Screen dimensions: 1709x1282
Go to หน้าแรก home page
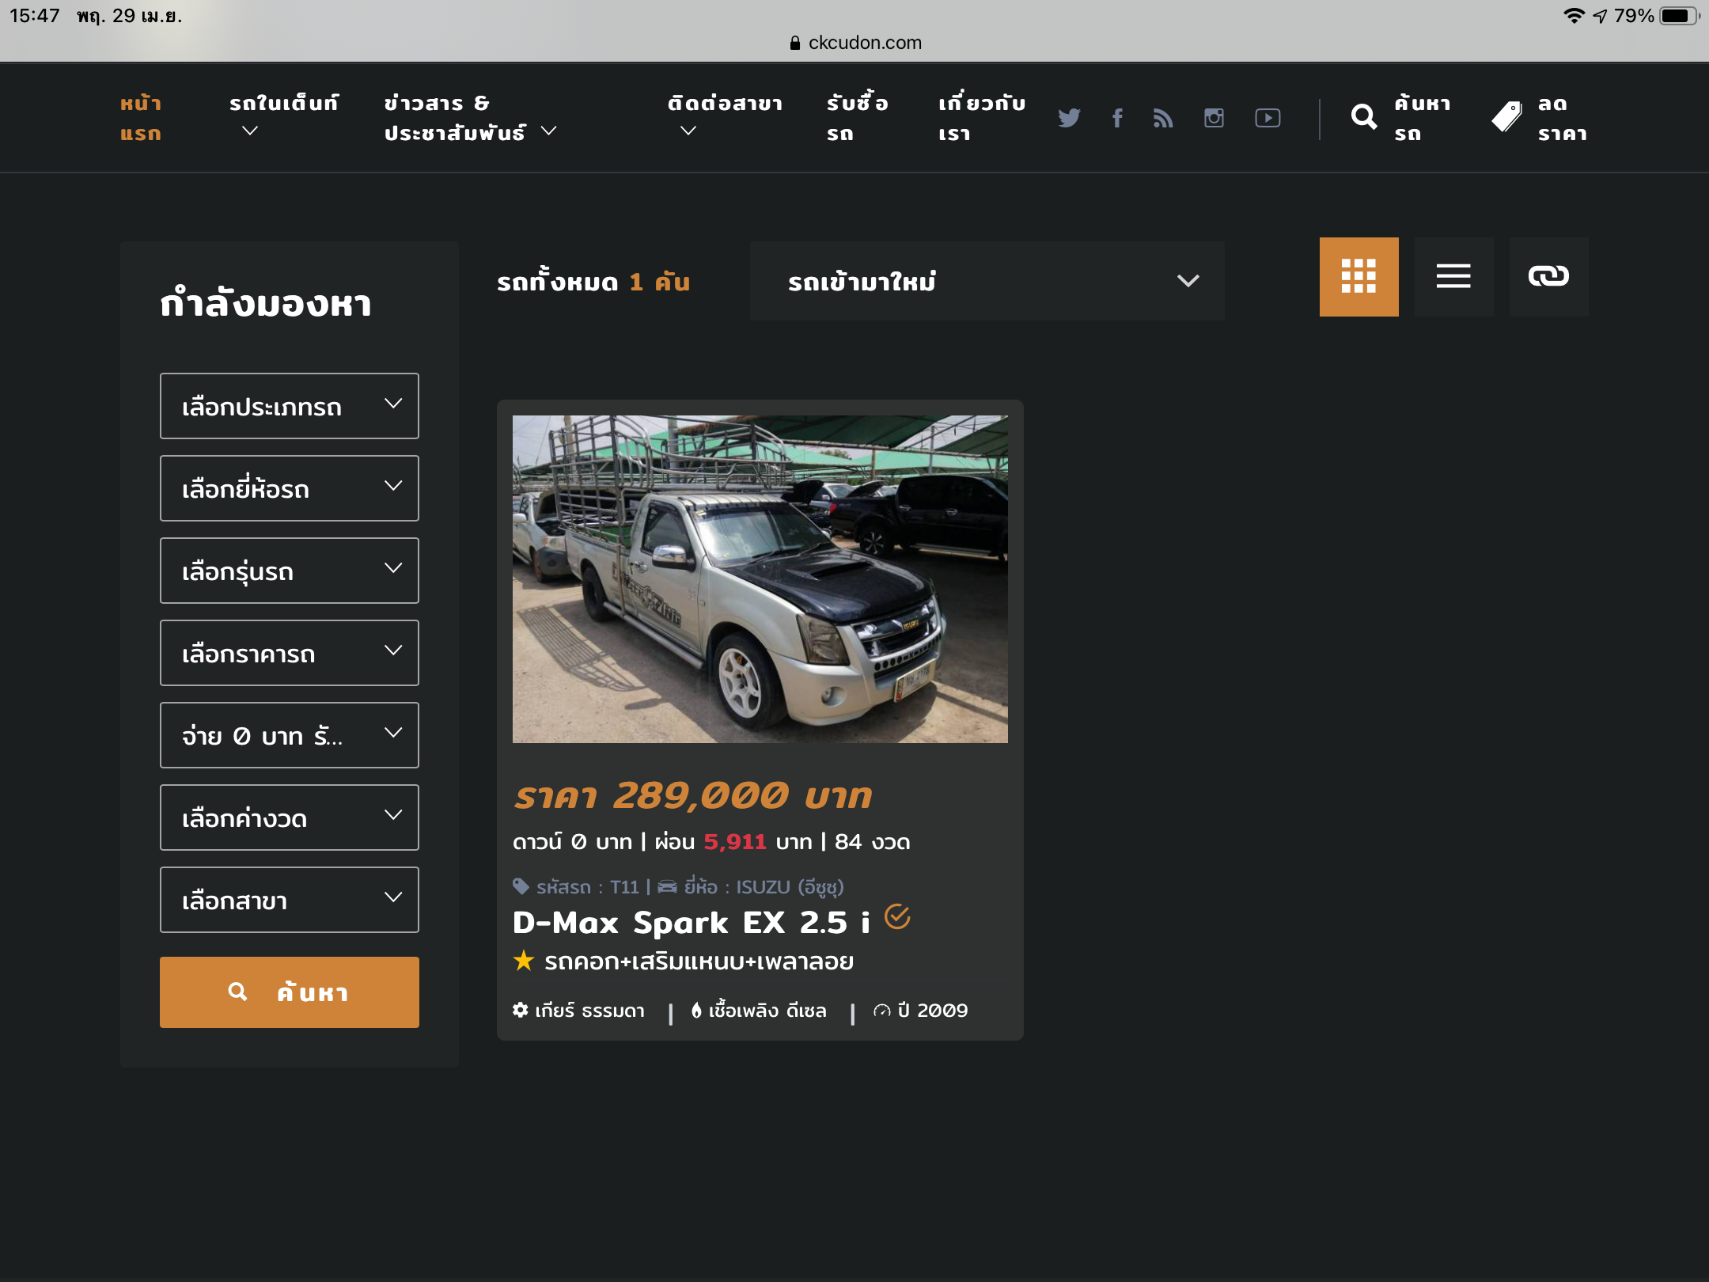click(141, 118)
